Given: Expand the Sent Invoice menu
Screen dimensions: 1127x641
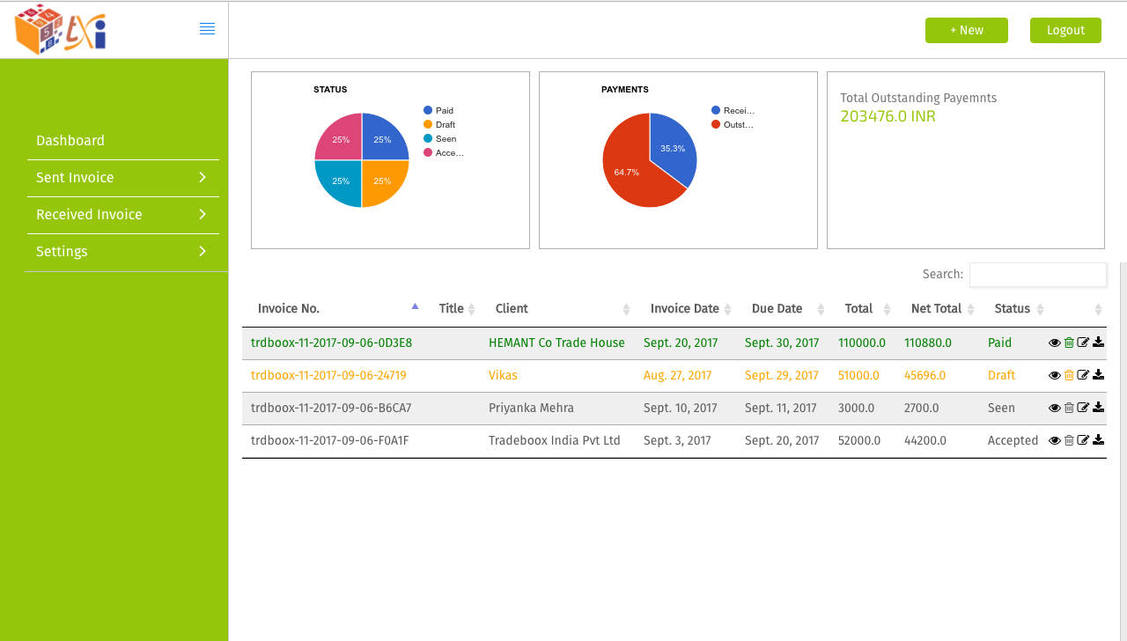Looking at the screenshot, I should (123, 178).
